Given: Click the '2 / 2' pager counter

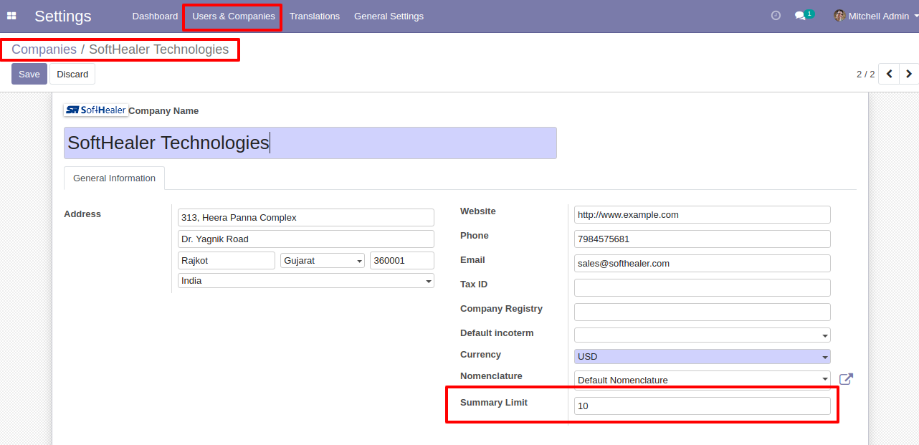Looking at the screenshot, I should point(865,74).
